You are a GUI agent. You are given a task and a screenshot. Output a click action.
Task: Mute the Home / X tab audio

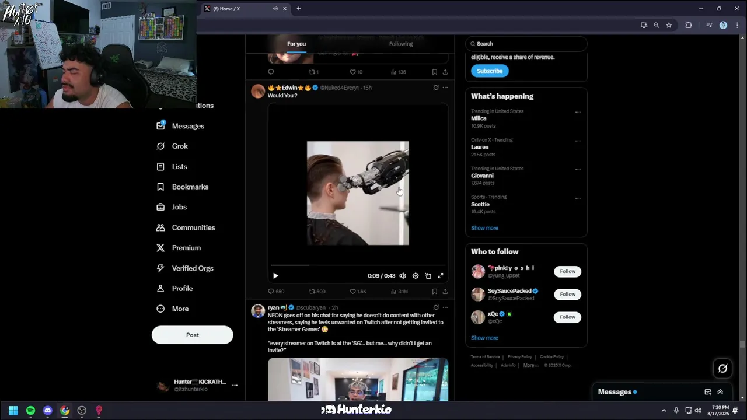[x=275, y=8]
